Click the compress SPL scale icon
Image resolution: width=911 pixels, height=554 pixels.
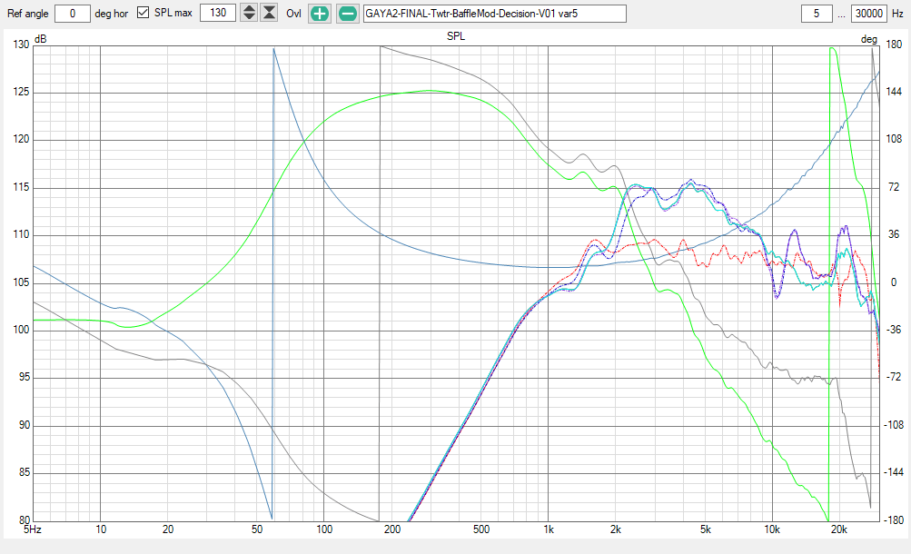coord(269,13)
